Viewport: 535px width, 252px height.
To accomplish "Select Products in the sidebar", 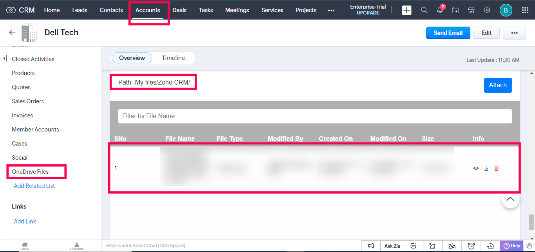I will coord(23,73).
